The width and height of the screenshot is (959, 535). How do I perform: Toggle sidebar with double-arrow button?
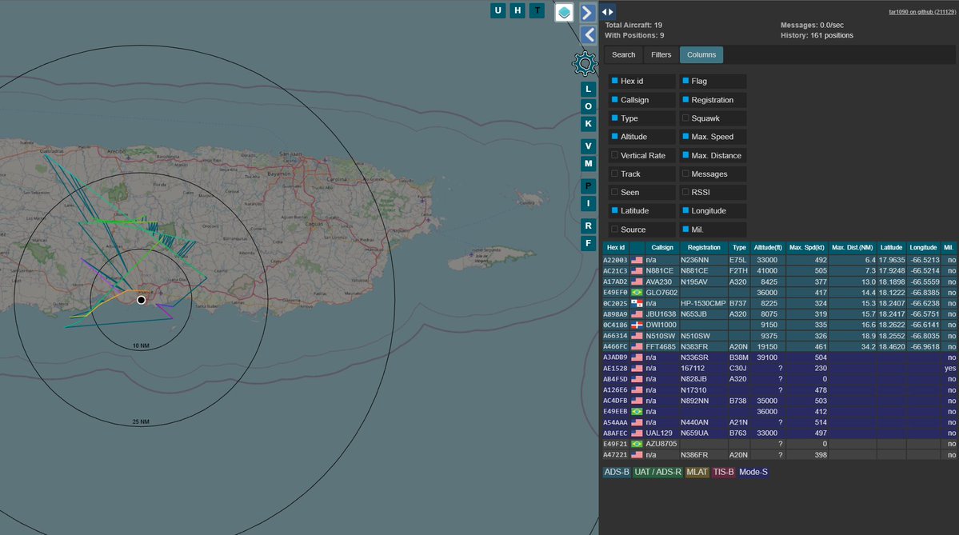tap(607, 12)
